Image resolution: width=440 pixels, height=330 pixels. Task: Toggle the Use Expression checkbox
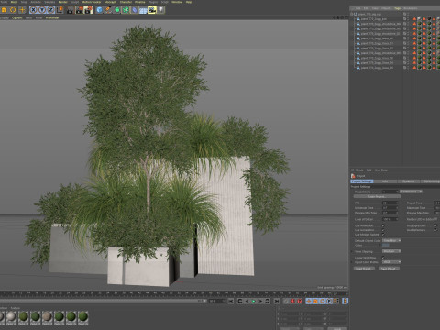[436, 225]
